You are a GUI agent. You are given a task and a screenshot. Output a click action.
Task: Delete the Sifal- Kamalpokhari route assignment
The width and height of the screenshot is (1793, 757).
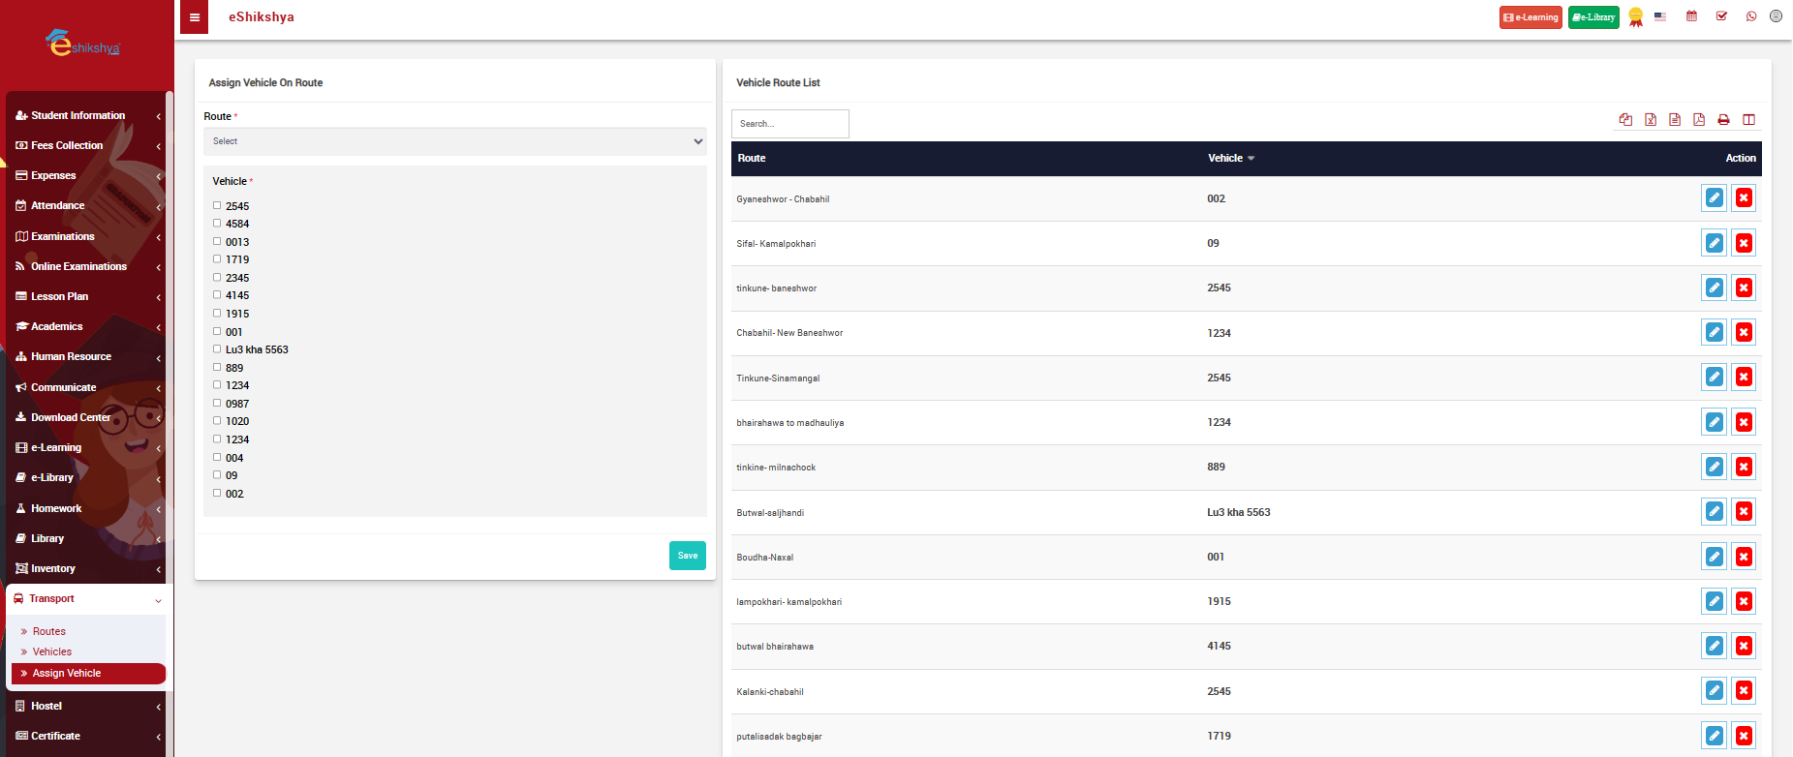click(x=1744, y=243)
